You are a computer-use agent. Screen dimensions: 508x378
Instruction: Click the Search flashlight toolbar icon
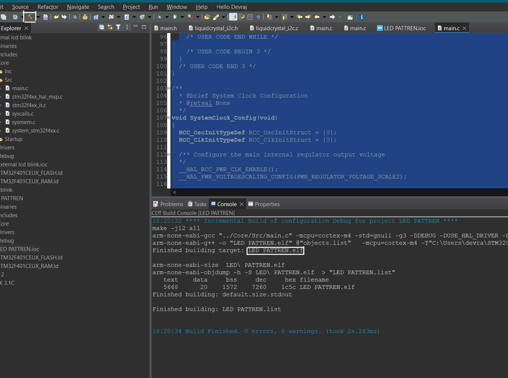coord(216,17)
